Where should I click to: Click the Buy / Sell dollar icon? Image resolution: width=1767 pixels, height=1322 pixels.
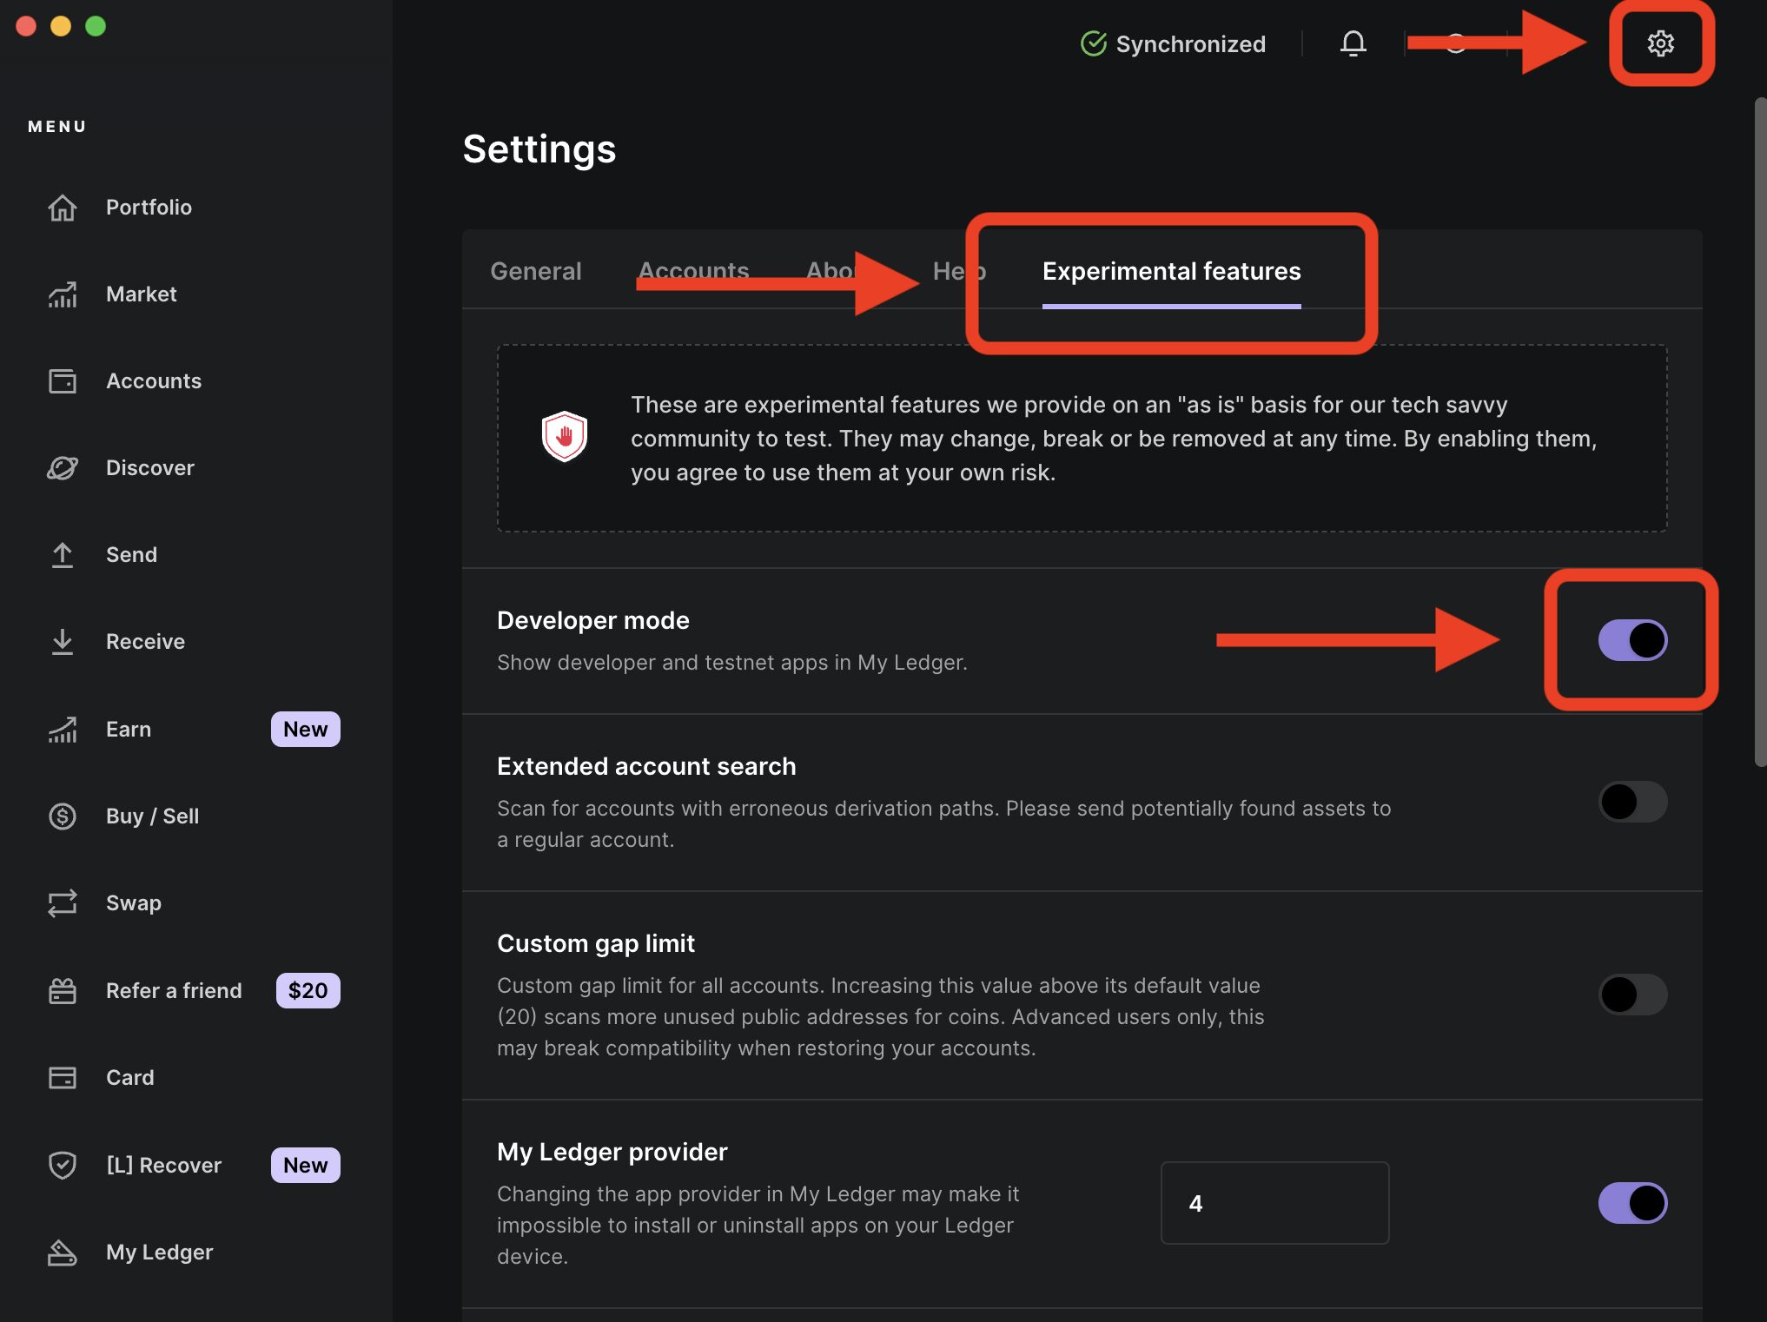pyautogui.click(x=63, y=816)
